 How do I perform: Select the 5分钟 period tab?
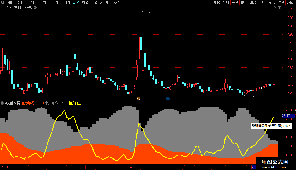click(x=30, y=2)
